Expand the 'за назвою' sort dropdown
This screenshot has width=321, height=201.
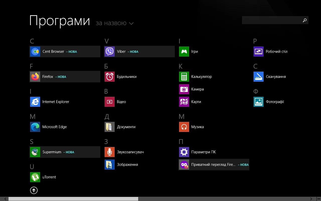(115, 23)
